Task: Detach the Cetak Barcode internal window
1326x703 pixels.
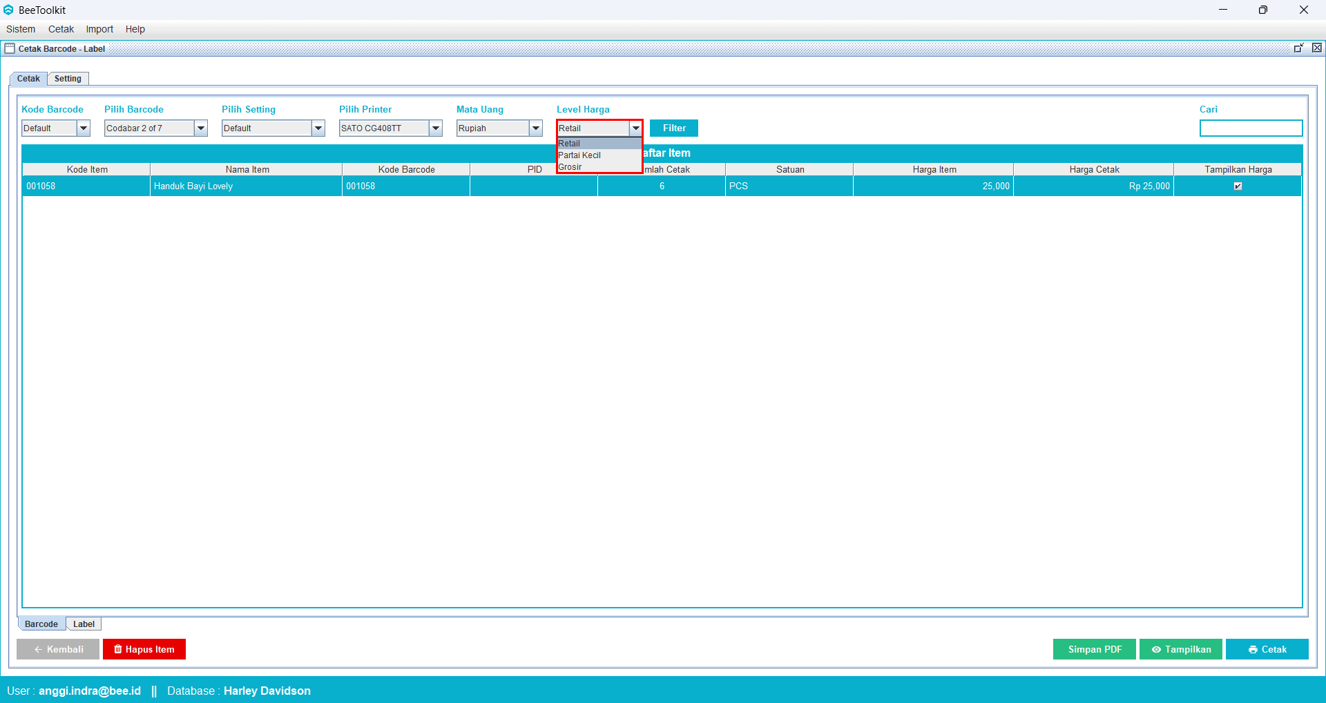Action: point(1298,48)
